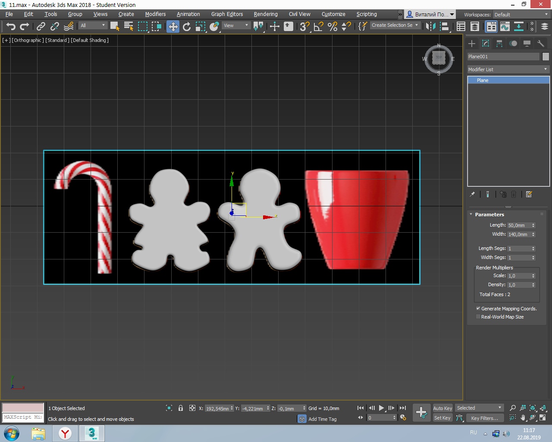Enable Real-World Map Size checkbox

point(478,317)
